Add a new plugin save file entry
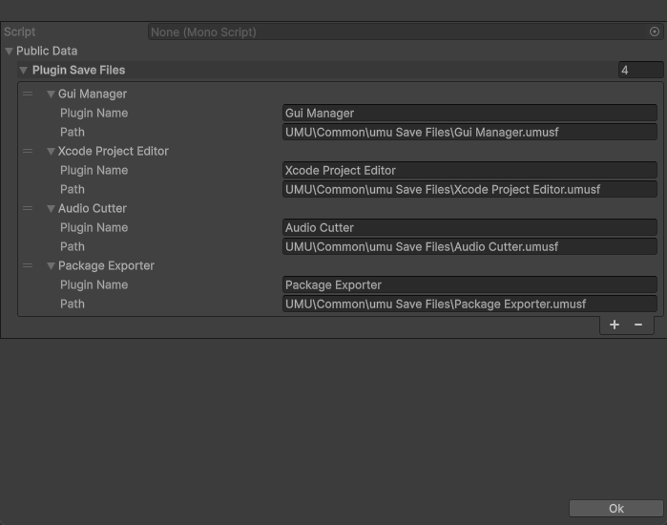 point(615,325)
